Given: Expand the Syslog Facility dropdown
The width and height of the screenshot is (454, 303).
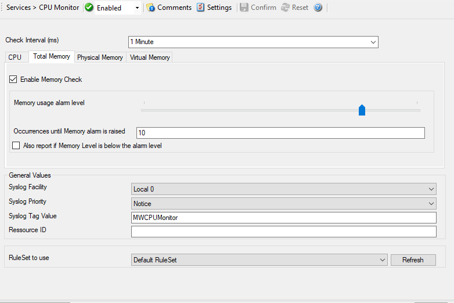Looking at the screenshot, I should pos(431,189).
